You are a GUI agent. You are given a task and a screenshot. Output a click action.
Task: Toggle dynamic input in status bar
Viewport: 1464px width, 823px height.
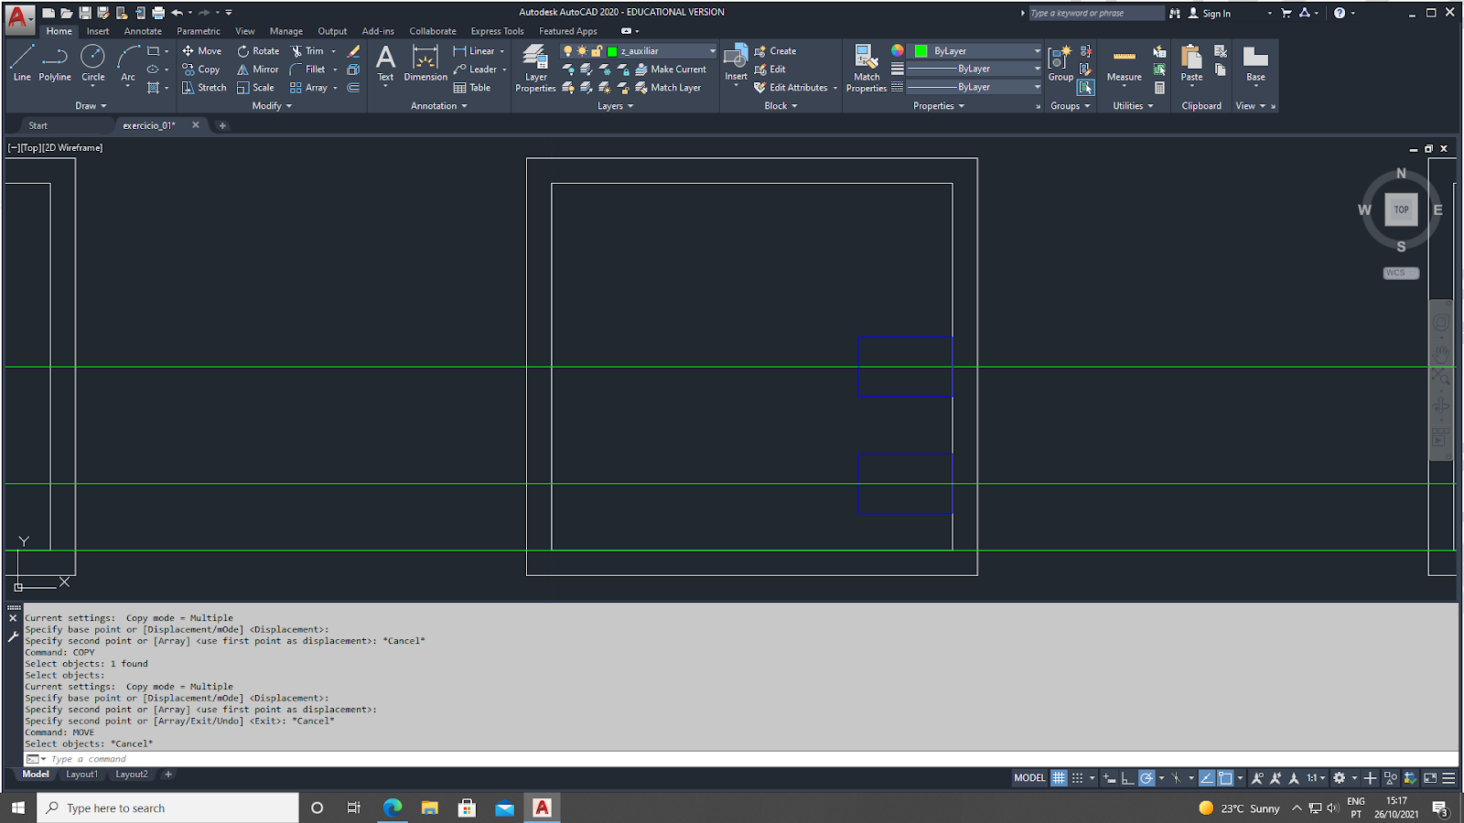pyautogui.click(x=1109, y=778)
